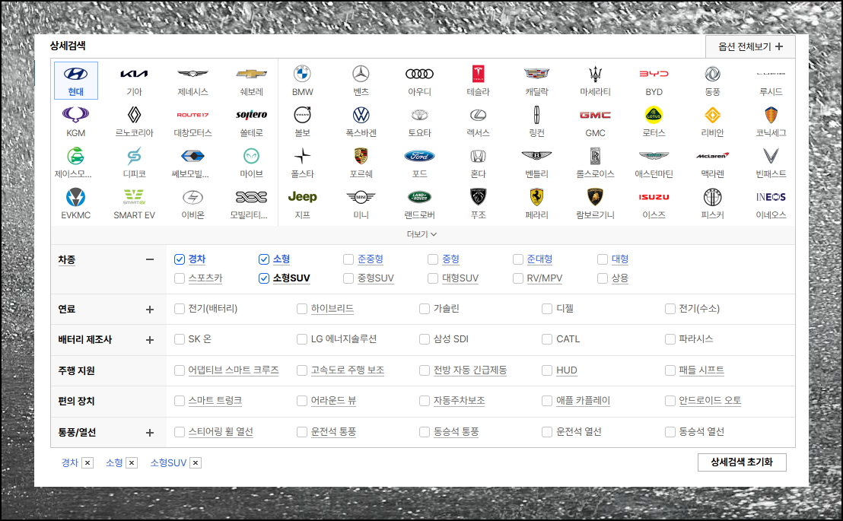Click the 스포츠카 label link
This screenshot has width=843, height=521.
point(205,278)
